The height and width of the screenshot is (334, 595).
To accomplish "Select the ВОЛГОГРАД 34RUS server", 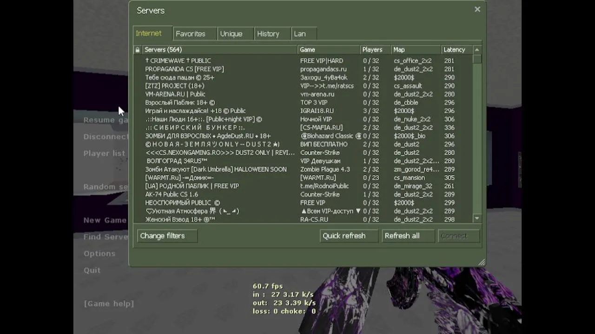I will (302, 161).
